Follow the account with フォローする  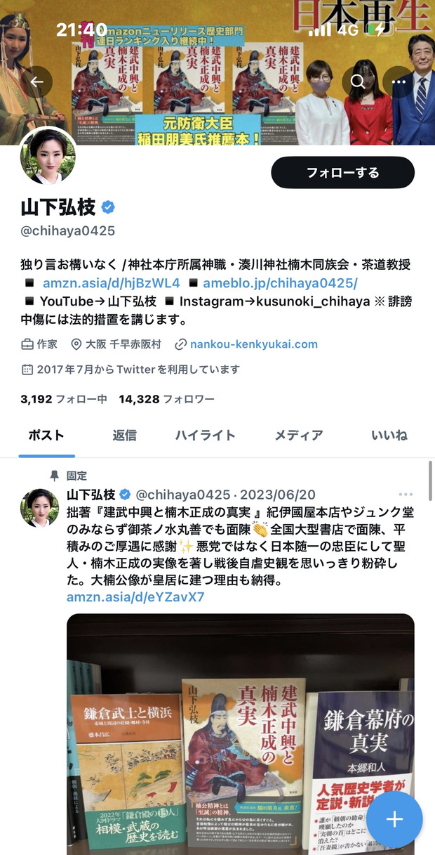343,173
